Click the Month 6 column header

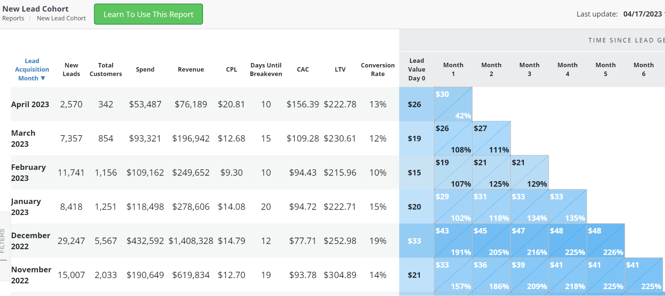point(644,69)
